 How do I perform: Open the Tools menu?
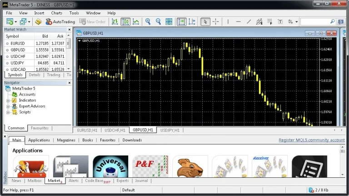tap(74, 13)
